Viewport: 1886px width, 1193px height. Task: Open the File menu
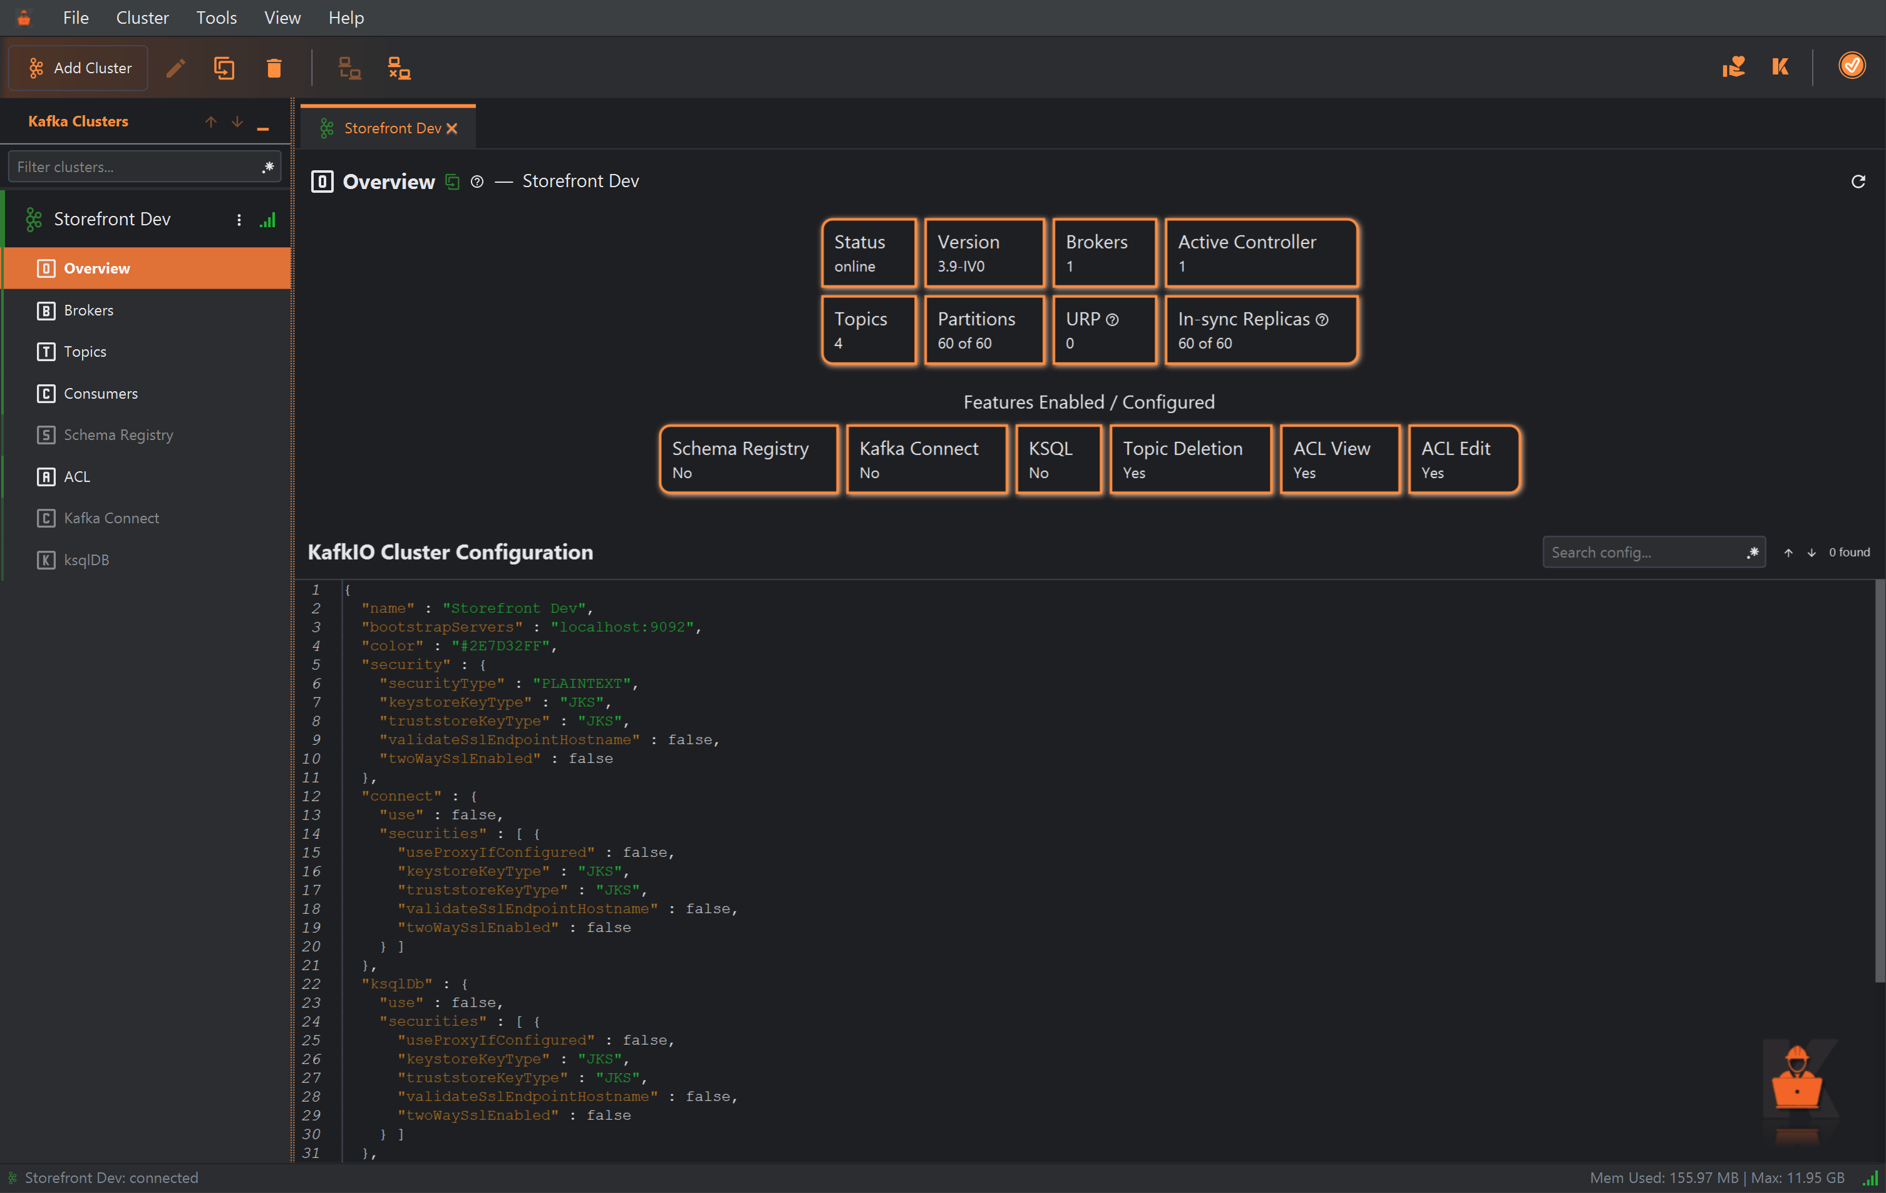75,18
